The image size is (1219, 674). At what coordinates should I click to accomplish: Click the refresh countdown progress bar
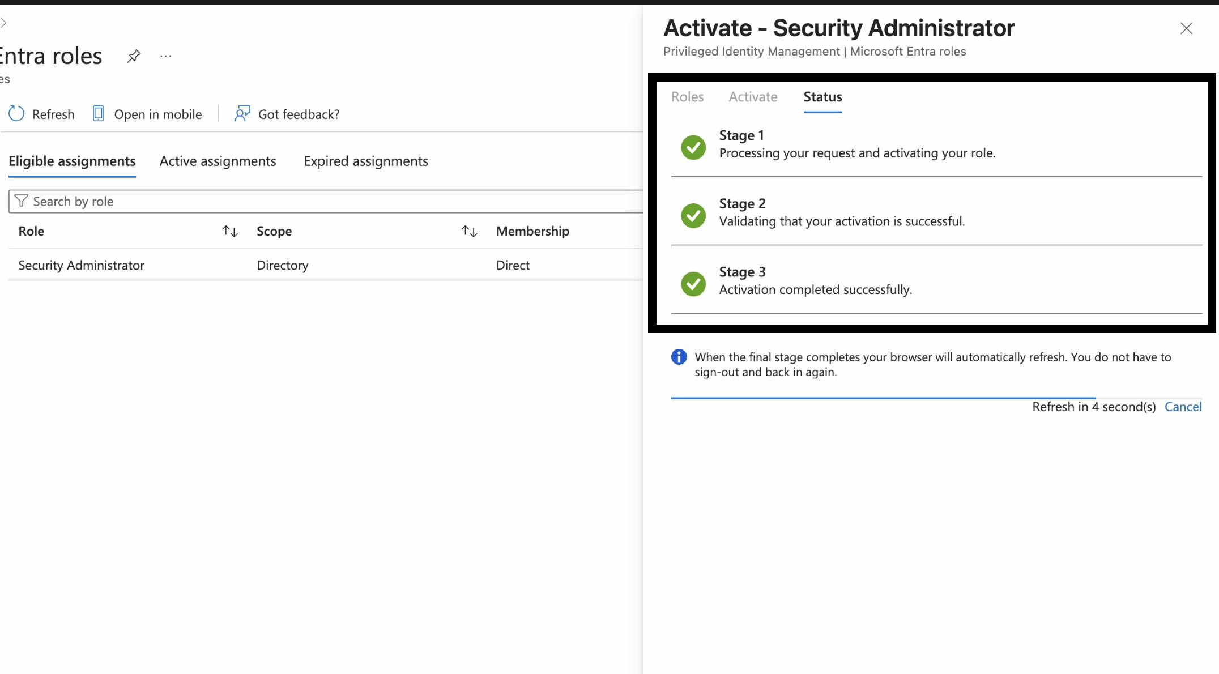tap(883, 398)
